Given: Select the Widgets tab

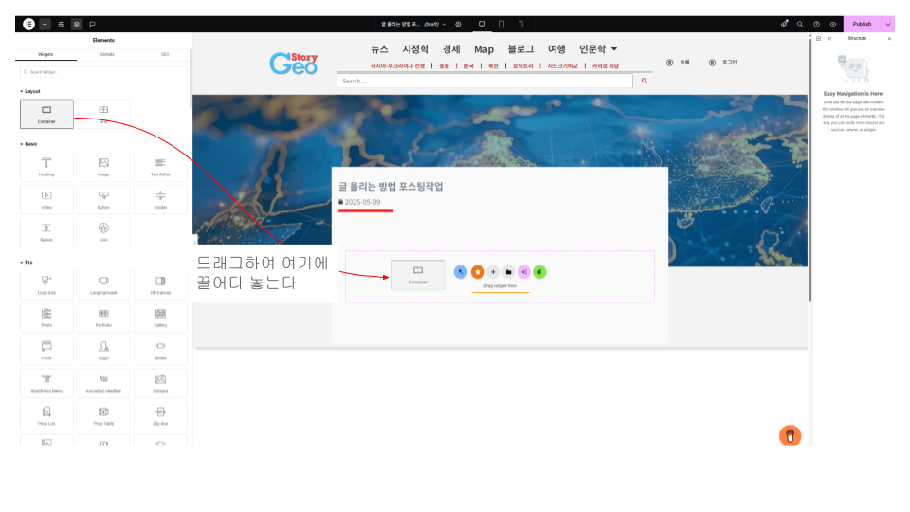Looking at the screenshot, I should pos(45,54).
